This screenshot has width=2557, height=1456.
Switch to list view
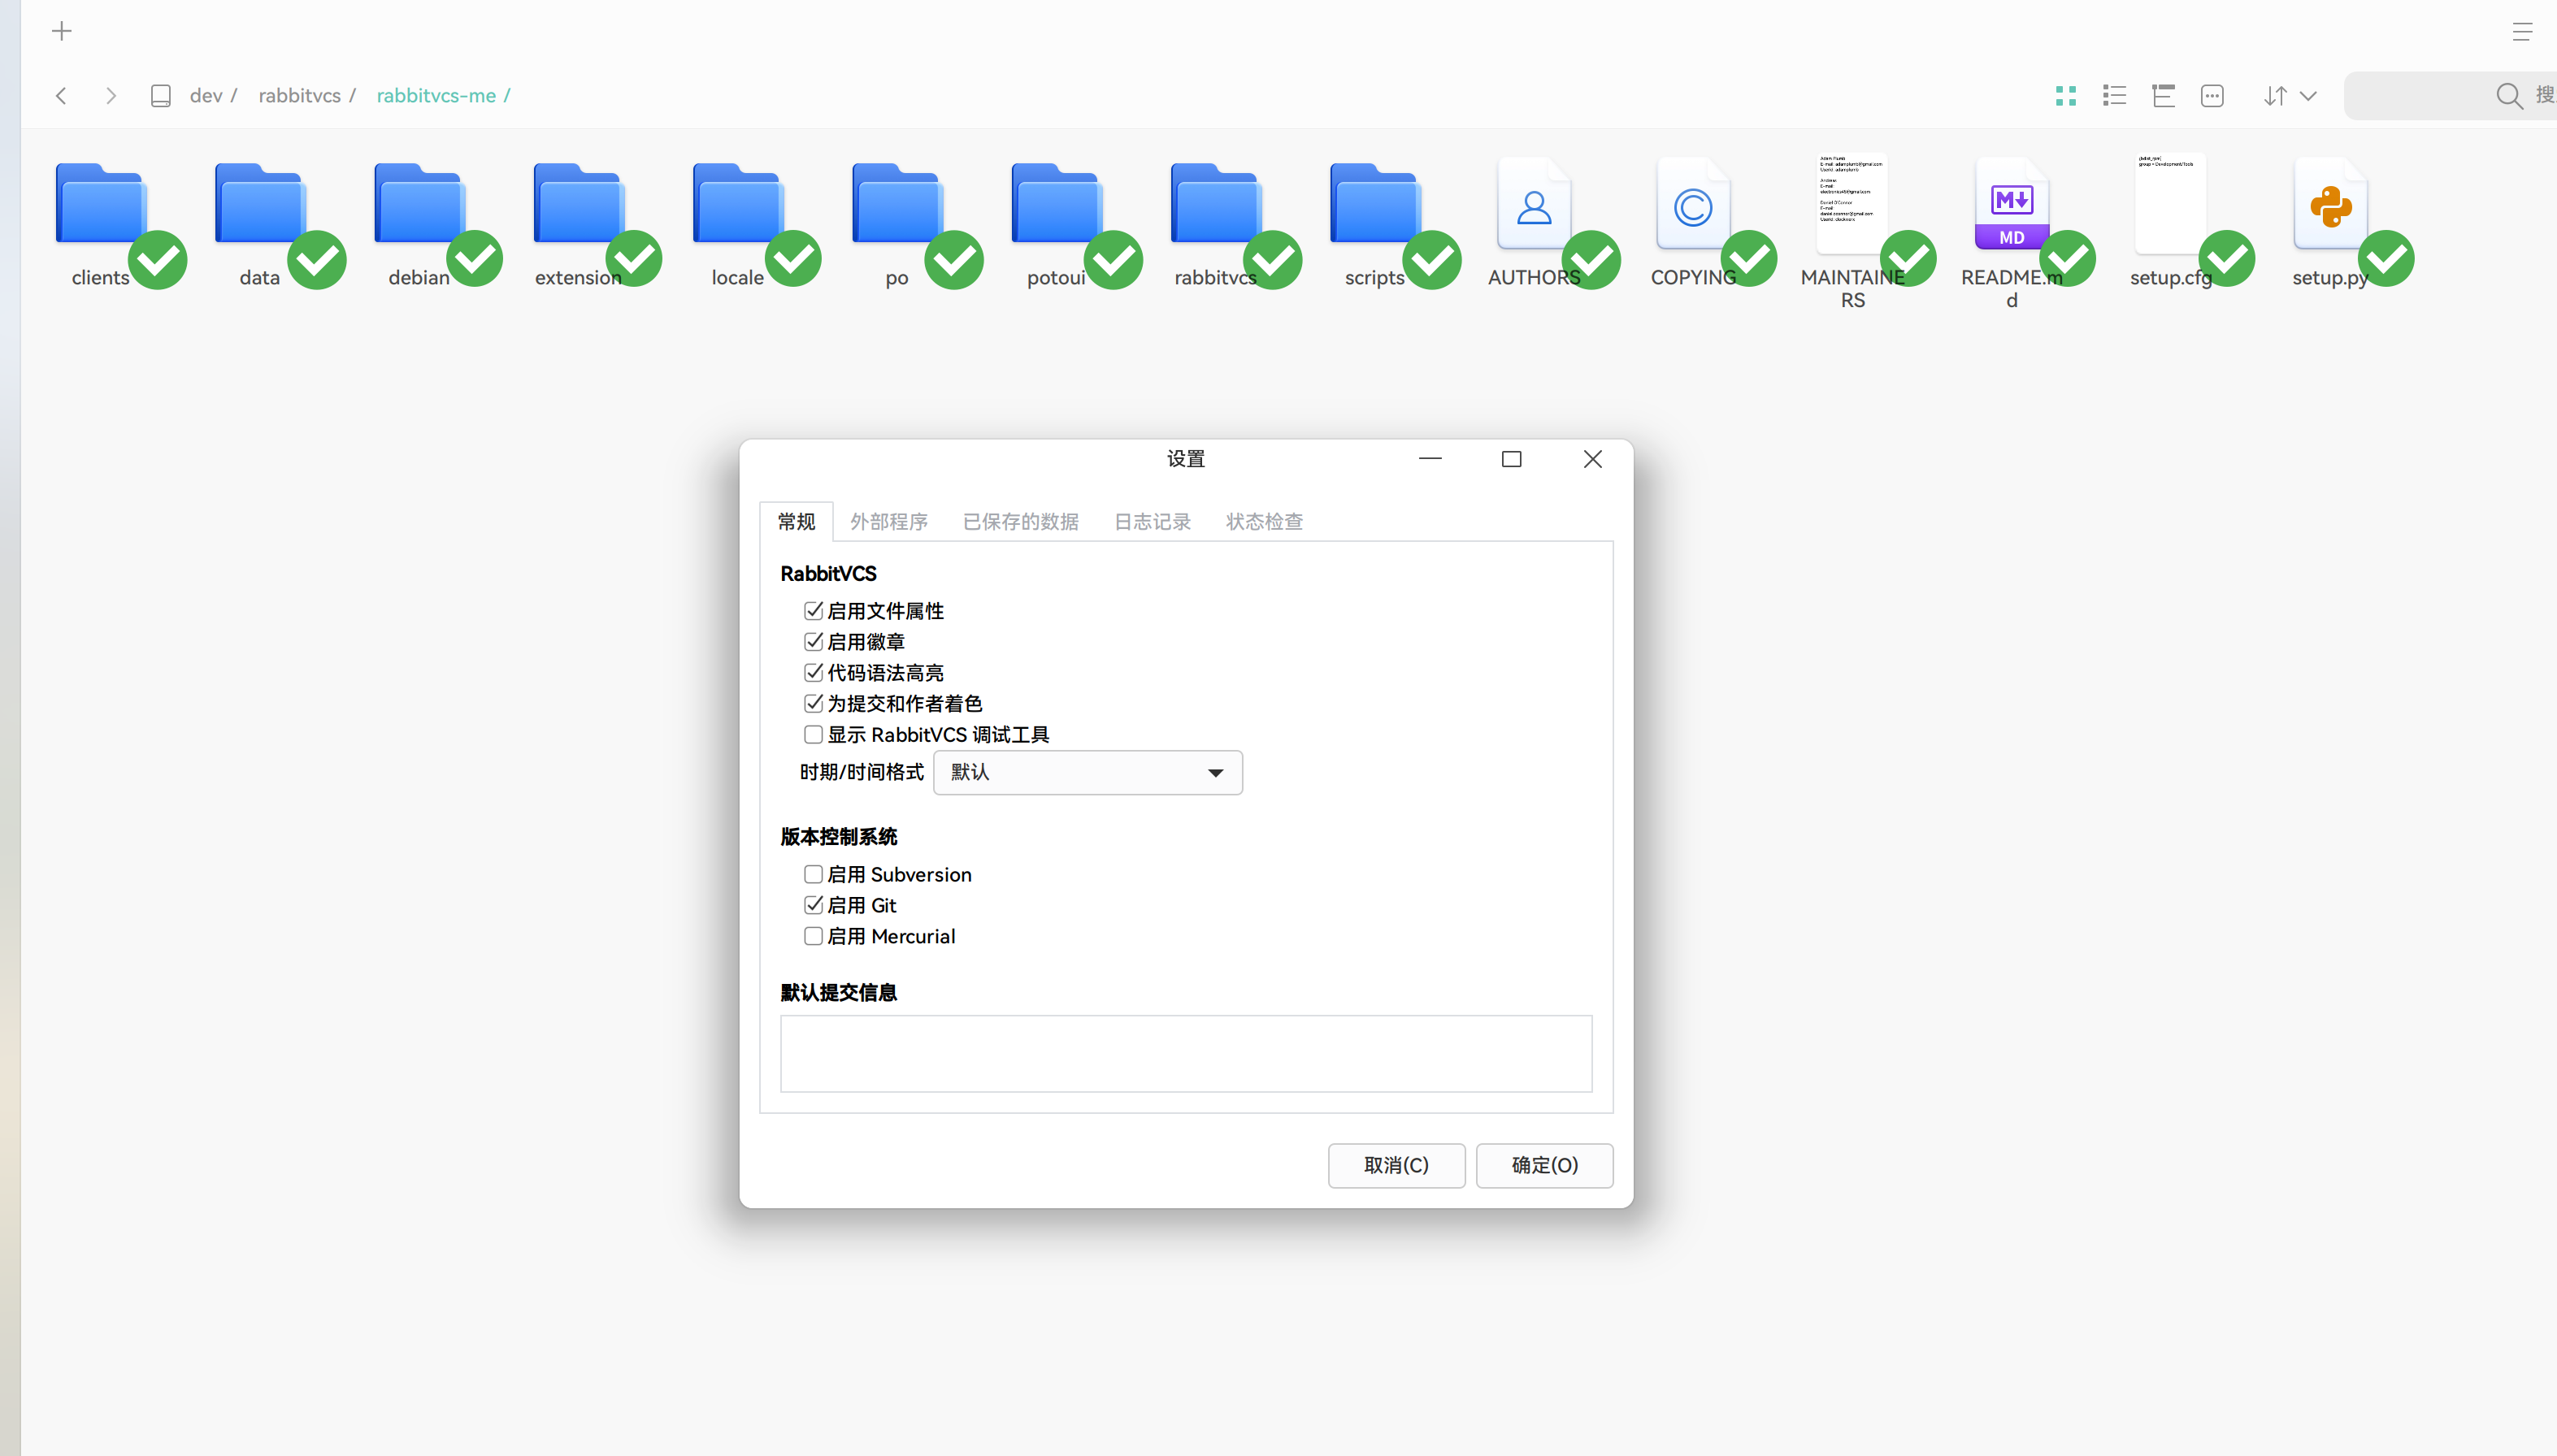coord(2114,95)
